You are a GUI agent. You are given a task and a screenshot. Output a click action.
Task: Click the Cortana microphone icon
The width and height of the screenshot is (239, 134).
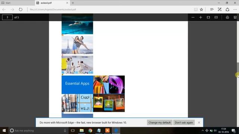[x=65, y=131]
